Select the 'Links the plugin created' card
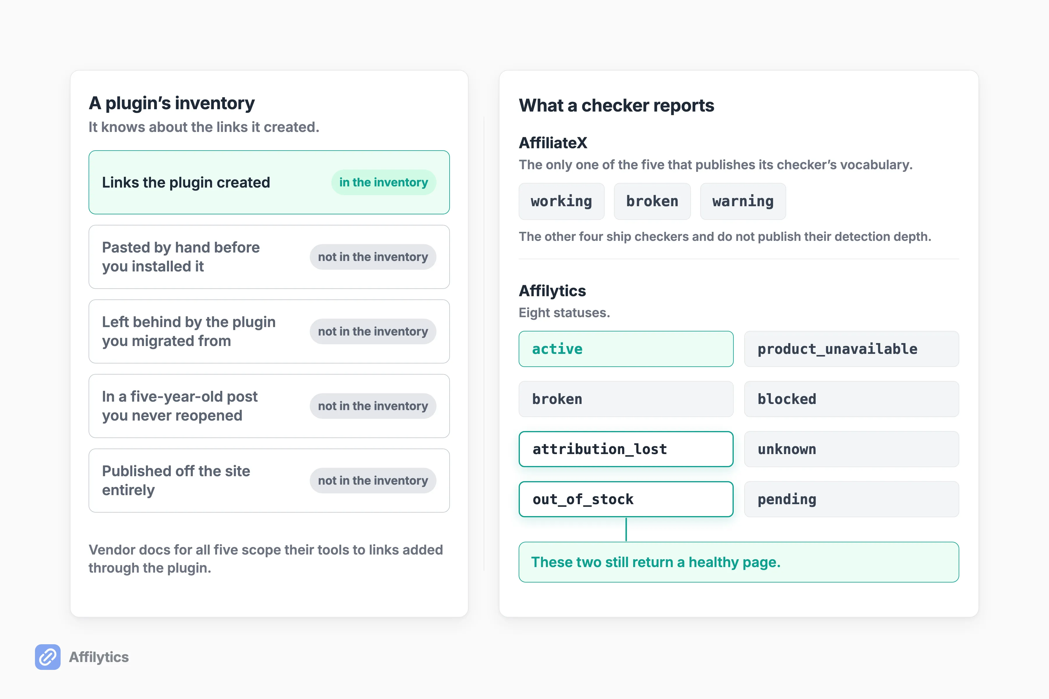The width and height of the screenshot is (1049, 699). (x=269, y=182)
